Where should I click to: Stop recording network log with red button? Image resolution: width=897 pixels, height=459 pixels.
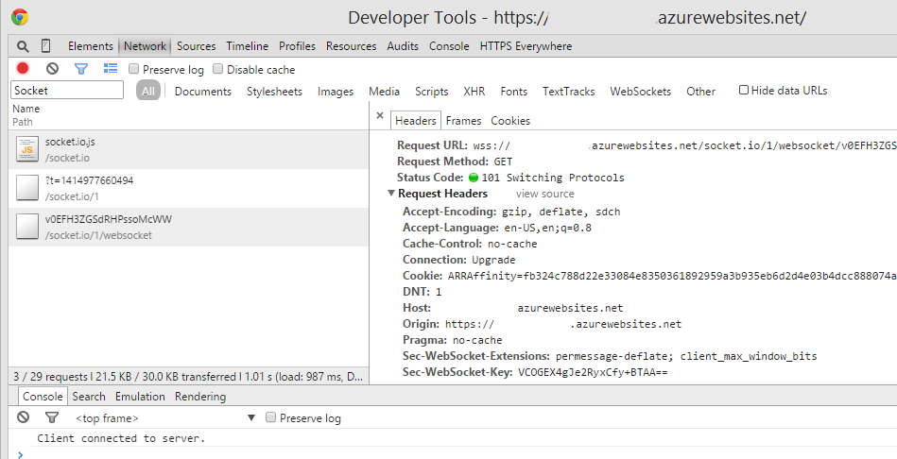[23, 69]
